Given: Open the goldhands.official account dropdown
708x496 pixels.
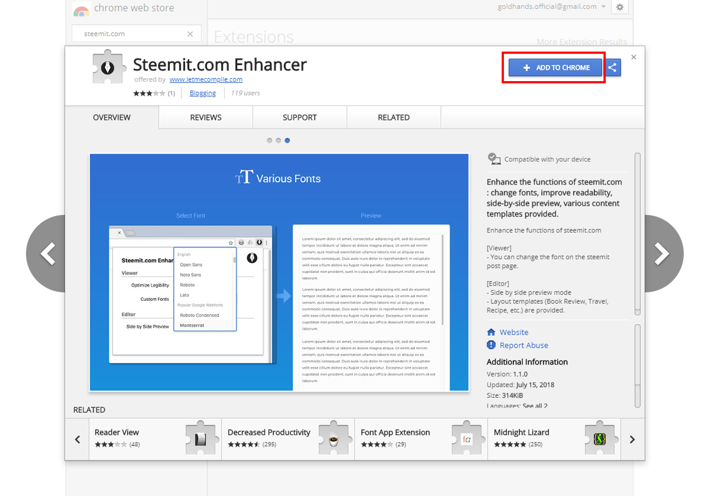Looking at the screenshot, I should [x=551, y=7].
